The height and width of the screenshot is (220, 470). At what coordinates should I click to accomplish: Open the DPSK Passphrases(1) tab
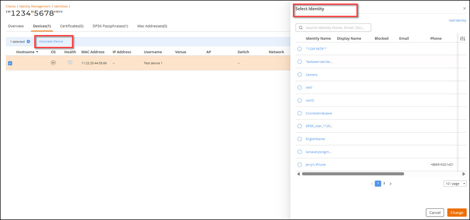click(x=110, y=26)
